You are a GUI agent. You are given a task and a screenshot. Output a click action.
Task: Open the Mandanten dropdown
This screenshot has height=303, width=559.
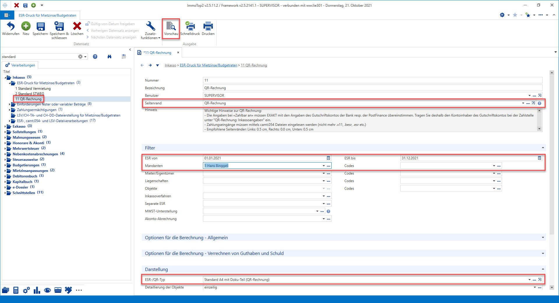(323, 166)
